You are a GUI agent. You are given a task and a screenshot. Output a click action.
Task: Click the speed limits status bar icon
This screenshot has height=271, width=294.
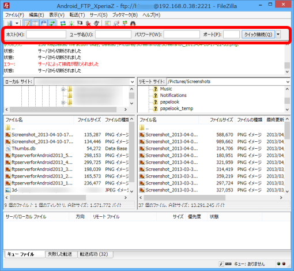click(x=228, y=264)
